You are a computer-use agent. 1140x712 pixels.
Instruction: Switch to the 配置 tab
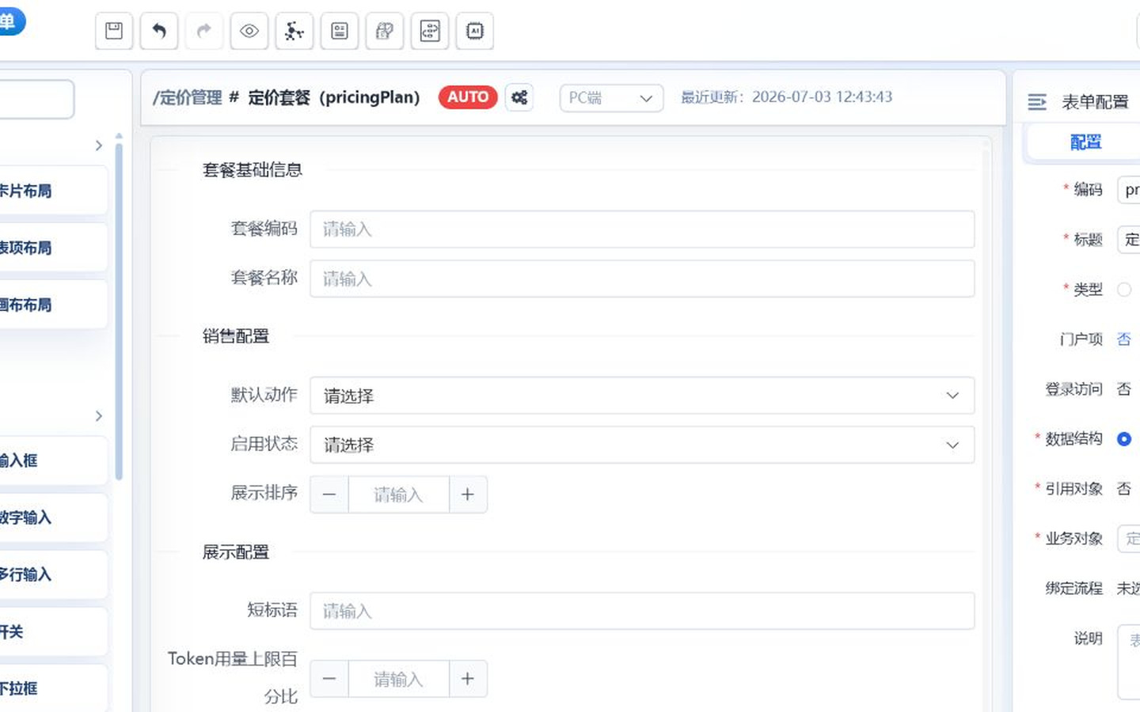coord(1085,142)
